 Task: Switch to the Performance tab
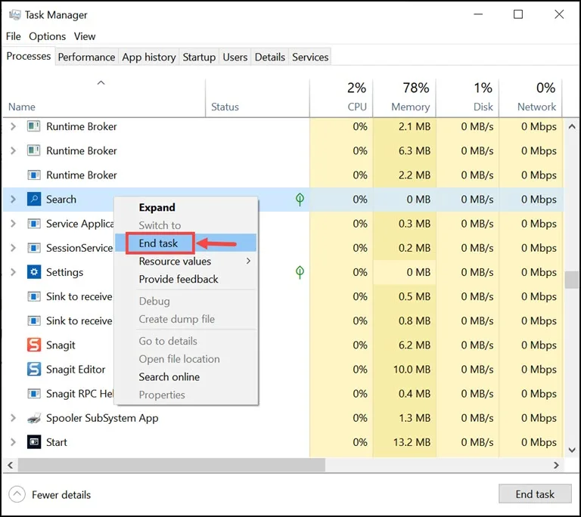pos(86,57)
